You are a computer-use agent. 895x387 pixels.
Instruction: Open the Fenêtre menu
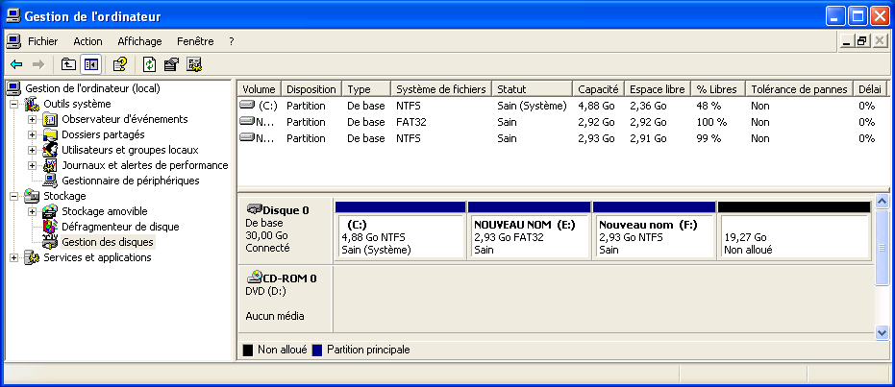[x=195, y=41]
